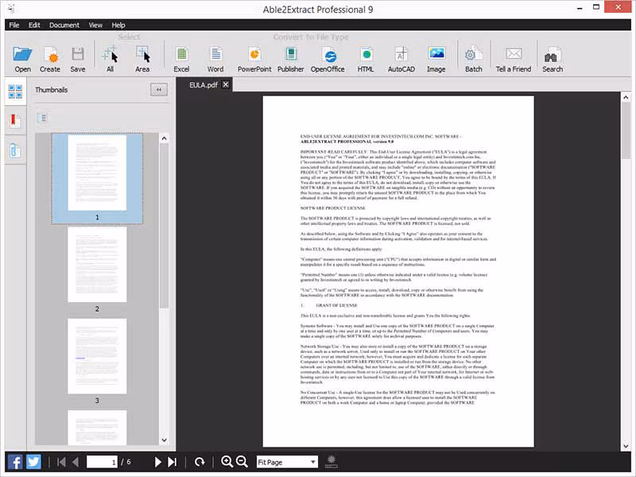
Task: Open the Attachments paperclip panel icon
Action: [x=14, y=150]
